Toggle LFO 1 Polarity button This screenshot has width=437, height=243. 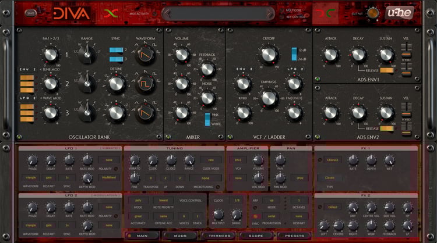coord(116,169)
